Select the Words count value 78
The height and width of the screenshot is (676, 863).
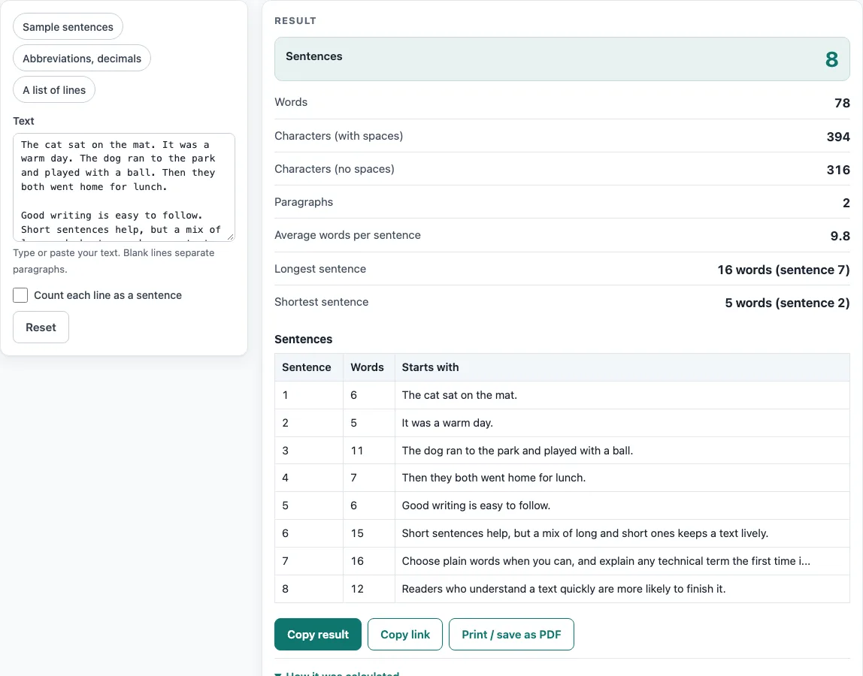pos(842,103)
